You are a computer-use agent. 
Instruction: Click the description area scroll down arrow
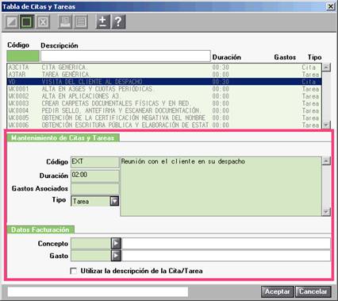pyautogui.click(x=327, y=212)
